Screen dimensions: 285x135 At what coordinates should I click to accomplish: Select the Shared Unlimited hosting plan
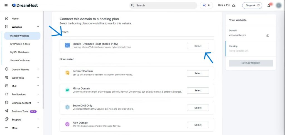[198, 46]
